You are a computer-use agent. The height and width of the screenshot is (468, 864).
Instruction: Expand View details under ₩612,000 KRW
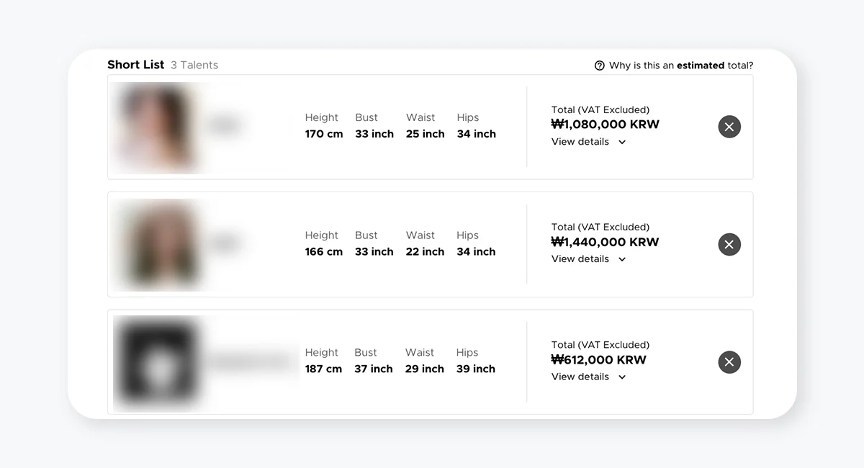point(588,377)
